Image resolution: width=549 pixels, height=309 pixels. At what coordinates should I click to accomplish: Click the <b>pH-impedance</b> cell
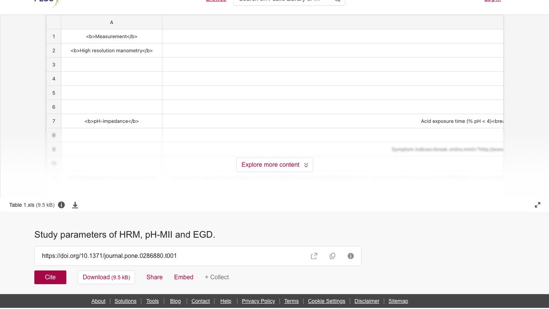(x=112, y=121)
